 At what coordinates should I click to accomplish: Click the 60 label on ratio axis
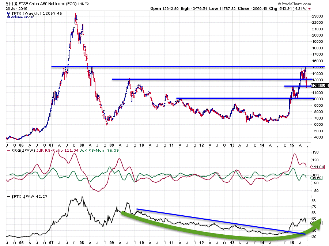(x=314, y=212)
